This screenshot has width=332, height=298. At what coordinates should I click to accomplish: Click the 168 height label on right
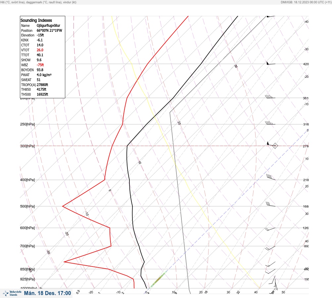tap(306, 207)
